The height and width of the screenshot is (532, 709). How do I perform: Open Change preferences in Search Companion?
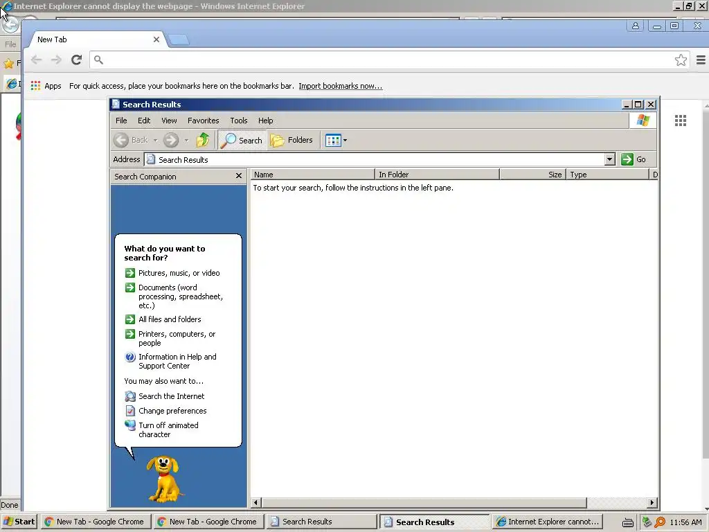tap(165, 411)
